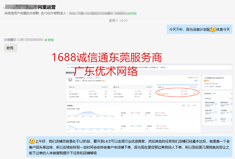This screenshot has height=159, width=235.
Task: Click the store level L2 badge icon
Action: tap(70, 79)
